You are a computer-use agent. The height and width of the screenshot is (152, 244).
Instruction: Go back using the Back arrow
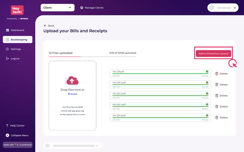click(45, 25)
